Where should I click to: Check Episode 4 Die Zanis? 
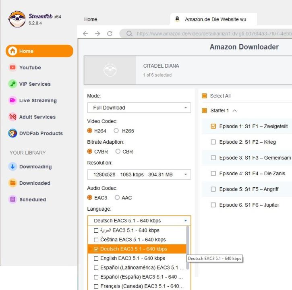(213, 174)
